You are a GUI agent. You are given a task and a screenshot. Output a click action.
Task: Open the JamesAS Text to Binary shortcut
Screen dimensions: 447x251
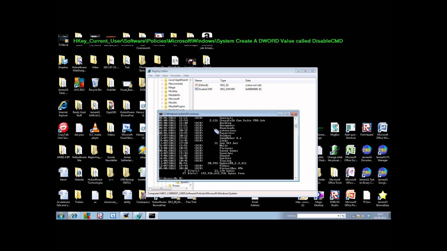tap(367, 175)
